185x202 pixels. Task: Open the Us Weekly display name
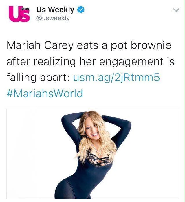pyautogui.click(x=55, y=10)
